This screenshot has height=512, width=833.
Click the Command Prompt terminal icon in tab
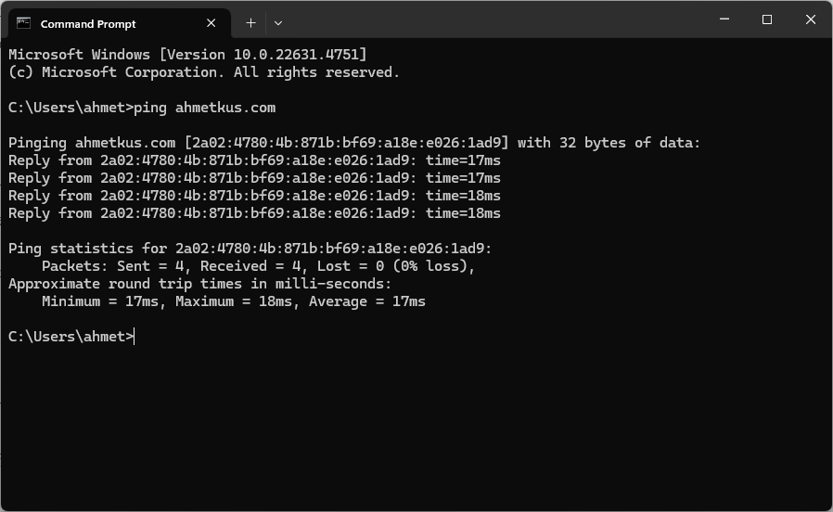pos(23,23)
